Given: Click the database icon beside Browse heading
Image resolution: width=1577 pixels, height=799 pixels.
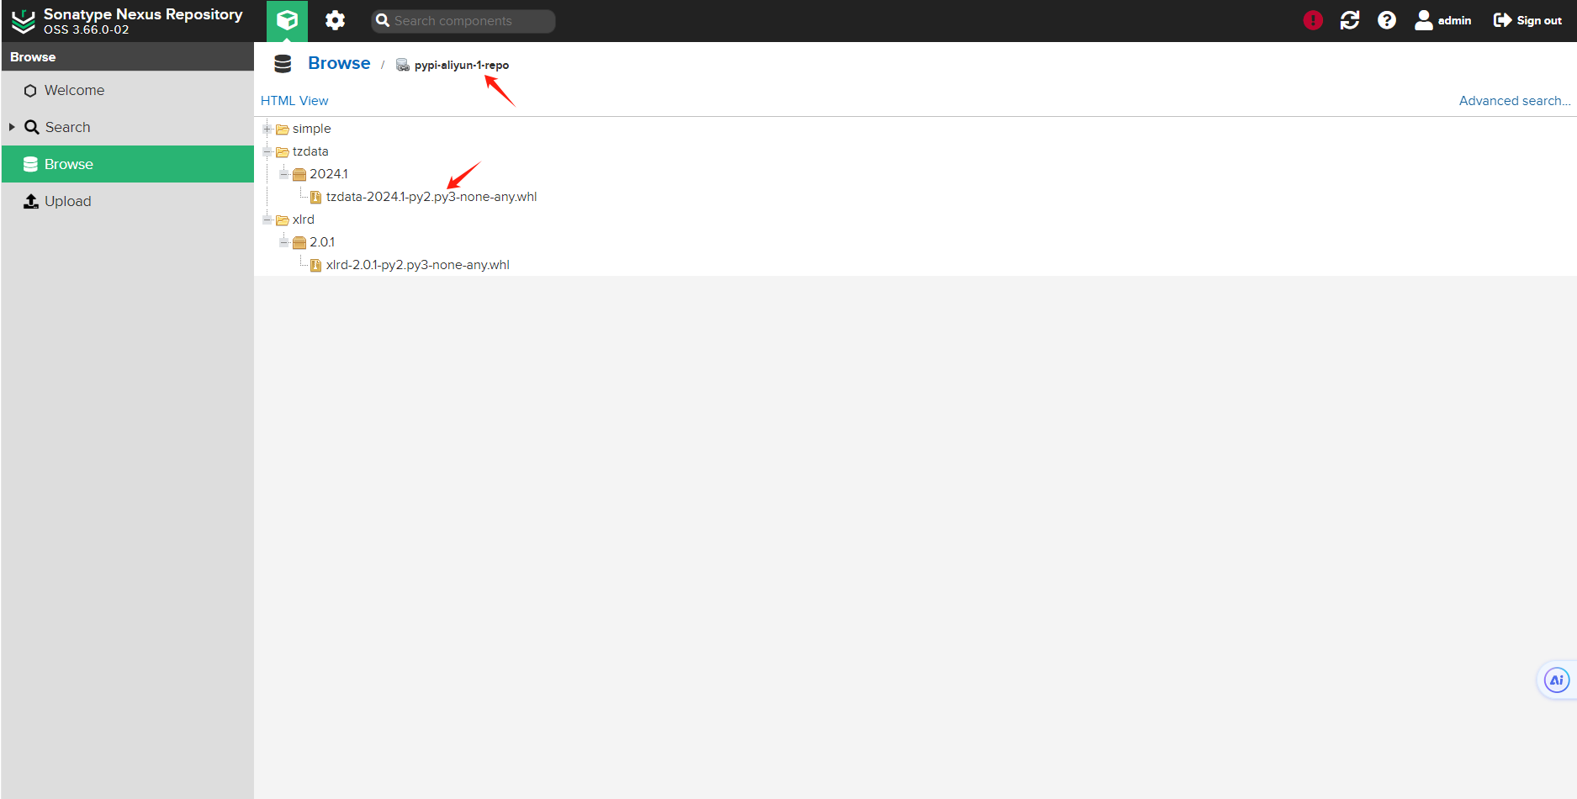Looking at the screenshot, I should 283,64.
